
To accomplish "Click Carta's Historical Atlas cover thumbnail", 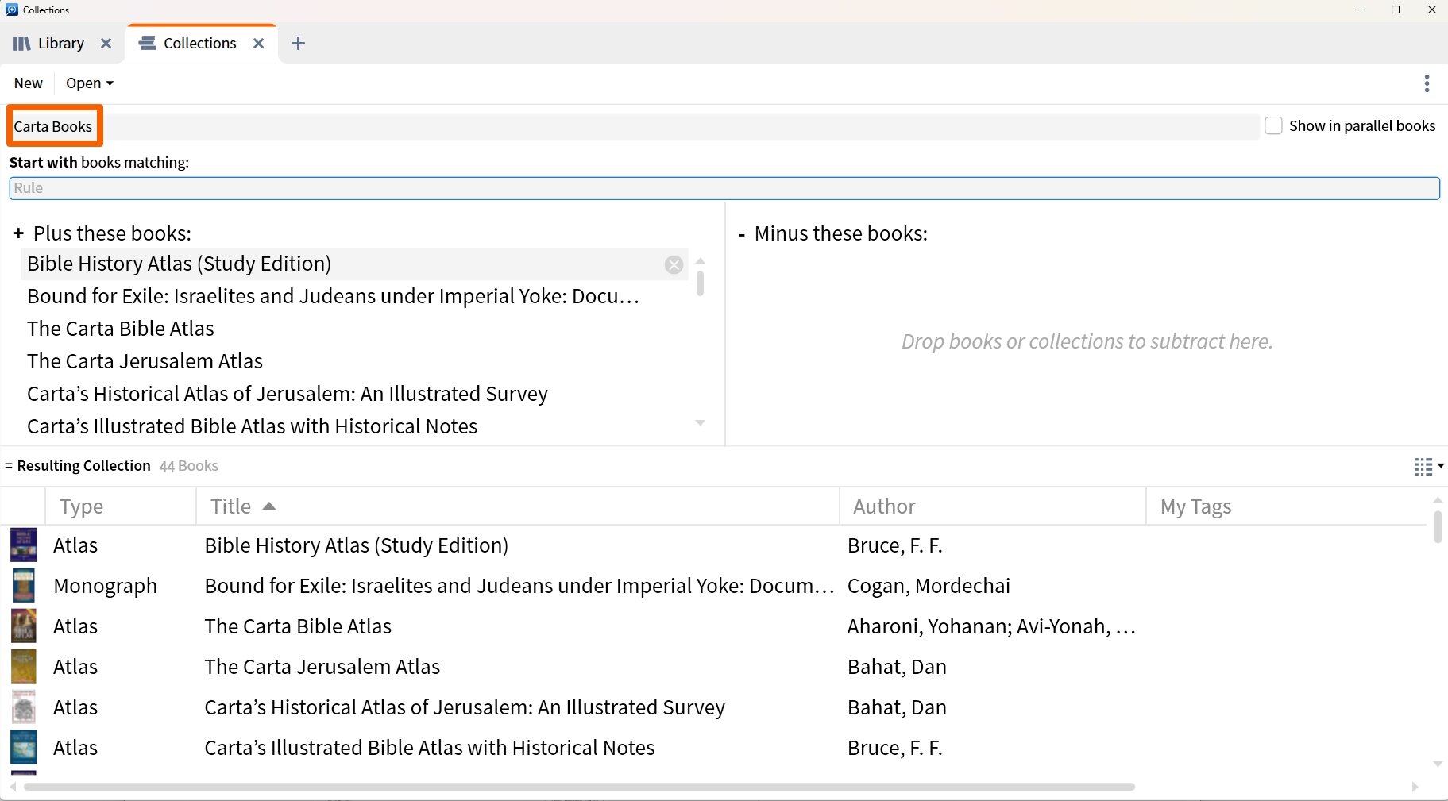I will point(23,707).
